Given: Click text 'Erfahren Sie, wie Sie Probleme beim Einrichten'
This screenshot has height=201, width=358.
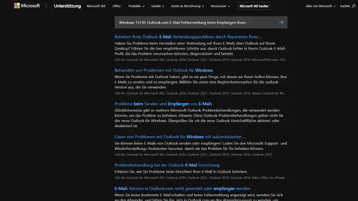Looking at the screenshot, I should (x=181, y=171).
